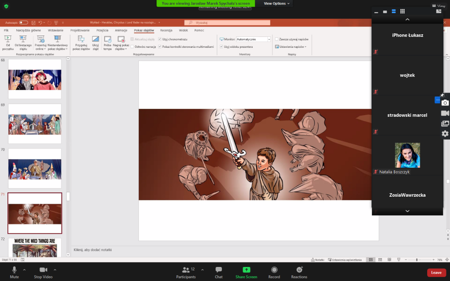This screenshot has width=450, height=281.
Task: Enable 'Zawsze używaj napisów' checkbox
Action: (277, 40)
